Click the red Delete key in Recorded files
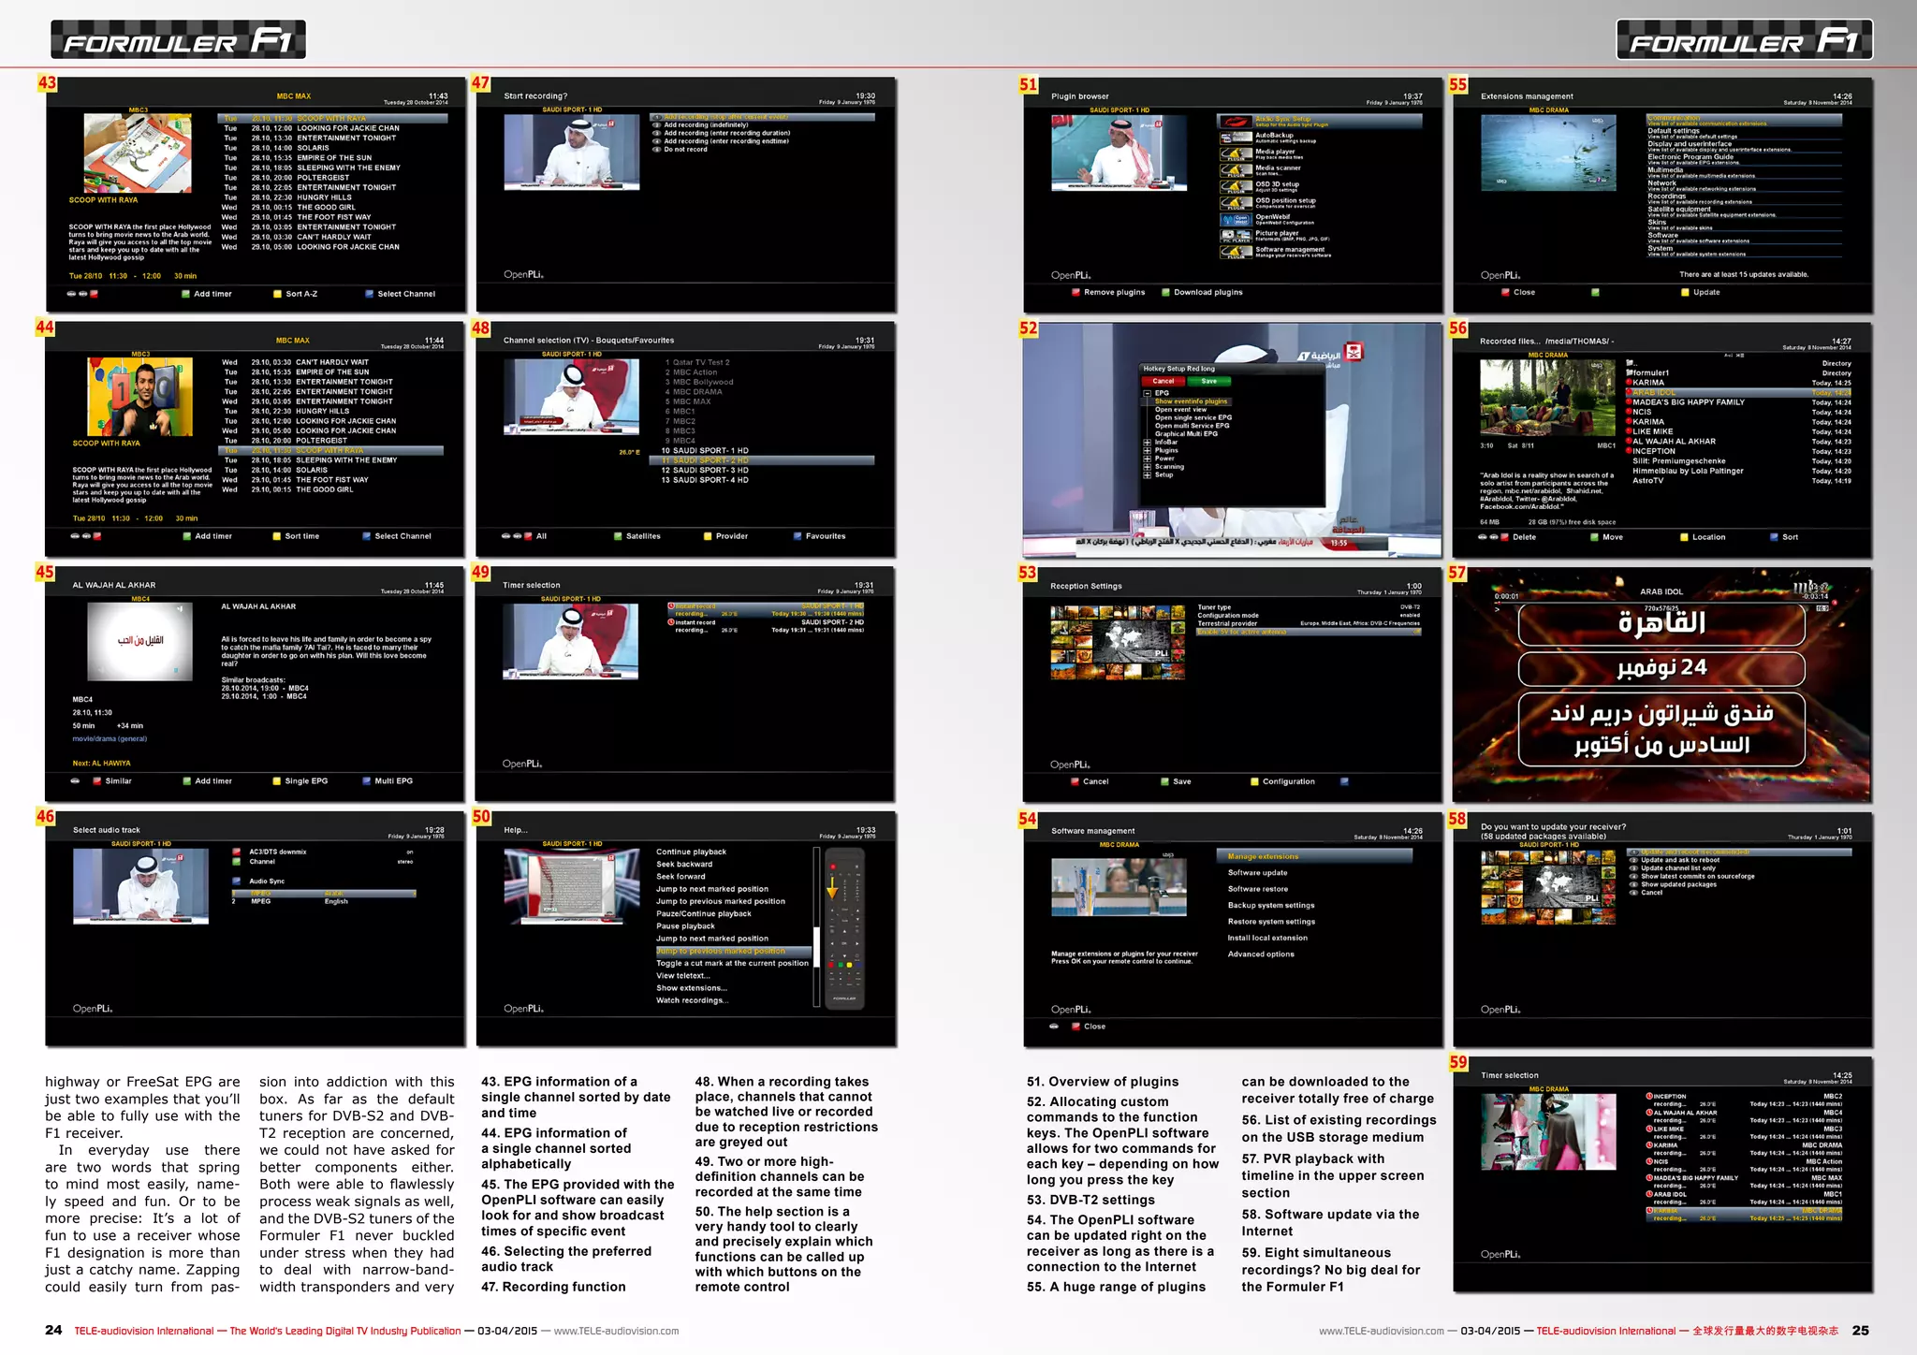 point(1504,537)
